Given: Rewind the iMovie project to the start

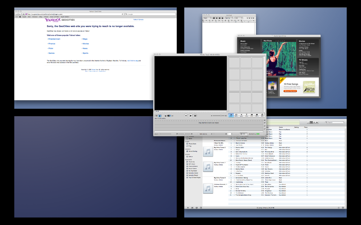Looking at the screenshot, I should pyautogui.click(x=186, y=116).
